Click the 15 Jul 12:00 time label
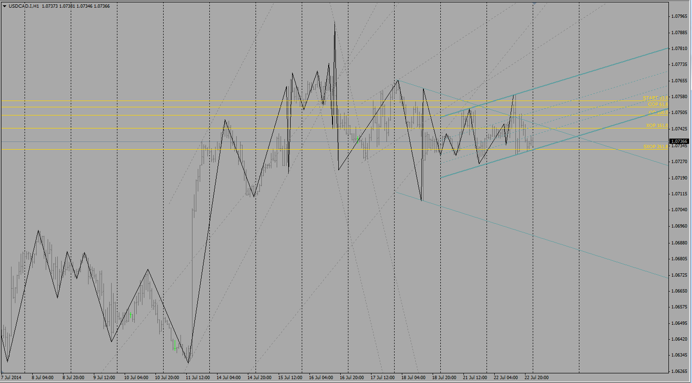 [290, 378]
